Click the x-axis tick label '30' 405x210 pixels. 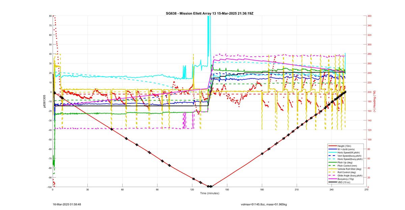click(x=87, y=190)
